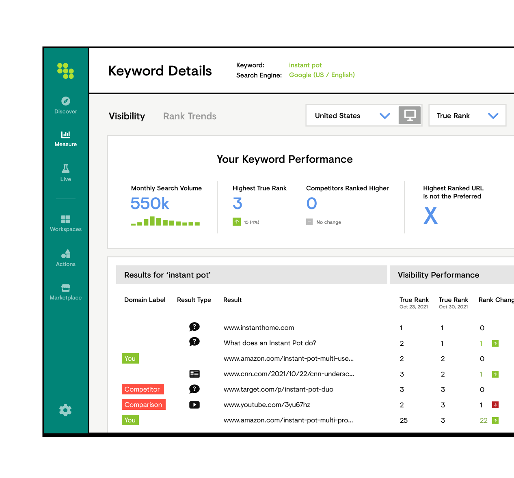
Task: Click the question icon for www.instanthome.com
Action: tap(194, 327)
